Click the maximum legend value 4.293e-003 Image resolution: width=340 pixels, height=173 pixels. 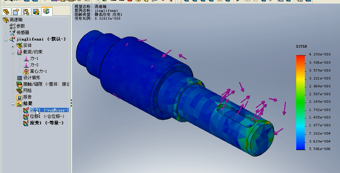point(320,54)
